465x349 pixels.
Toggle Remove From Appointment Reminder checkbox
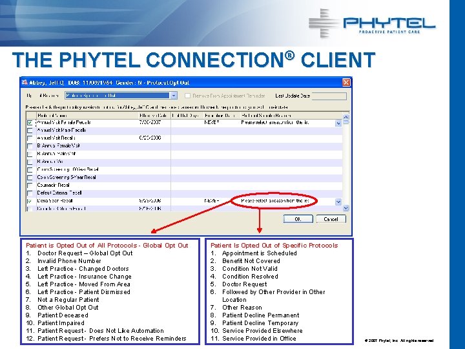pyautogui.click(x=187, y=96)
